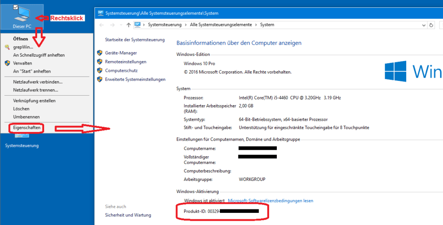Open recent locations dropdown arrow
Viewport: 443px width, 225px height.
click(121, 25)
